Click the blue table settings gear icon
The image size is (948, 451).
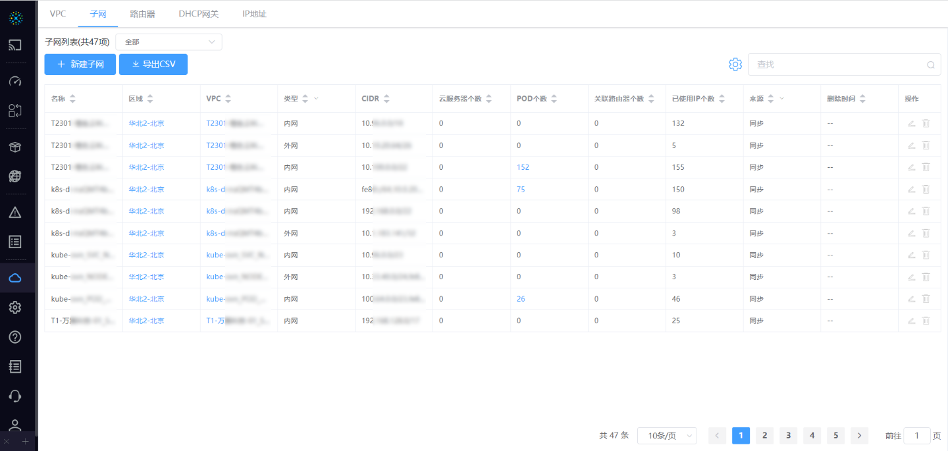(735, 65)
